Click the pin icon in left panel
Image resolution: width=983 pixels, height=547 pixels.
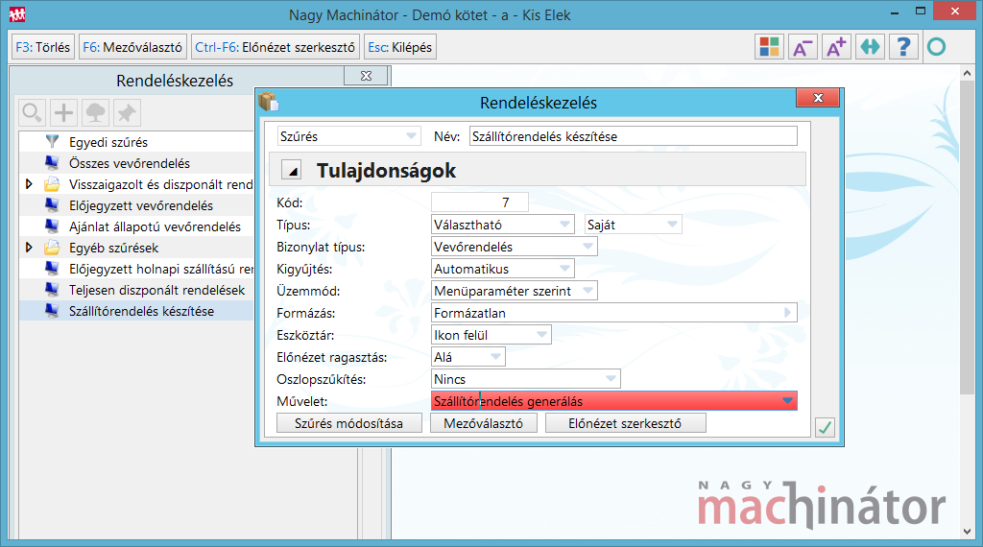[x=128, y=113]
